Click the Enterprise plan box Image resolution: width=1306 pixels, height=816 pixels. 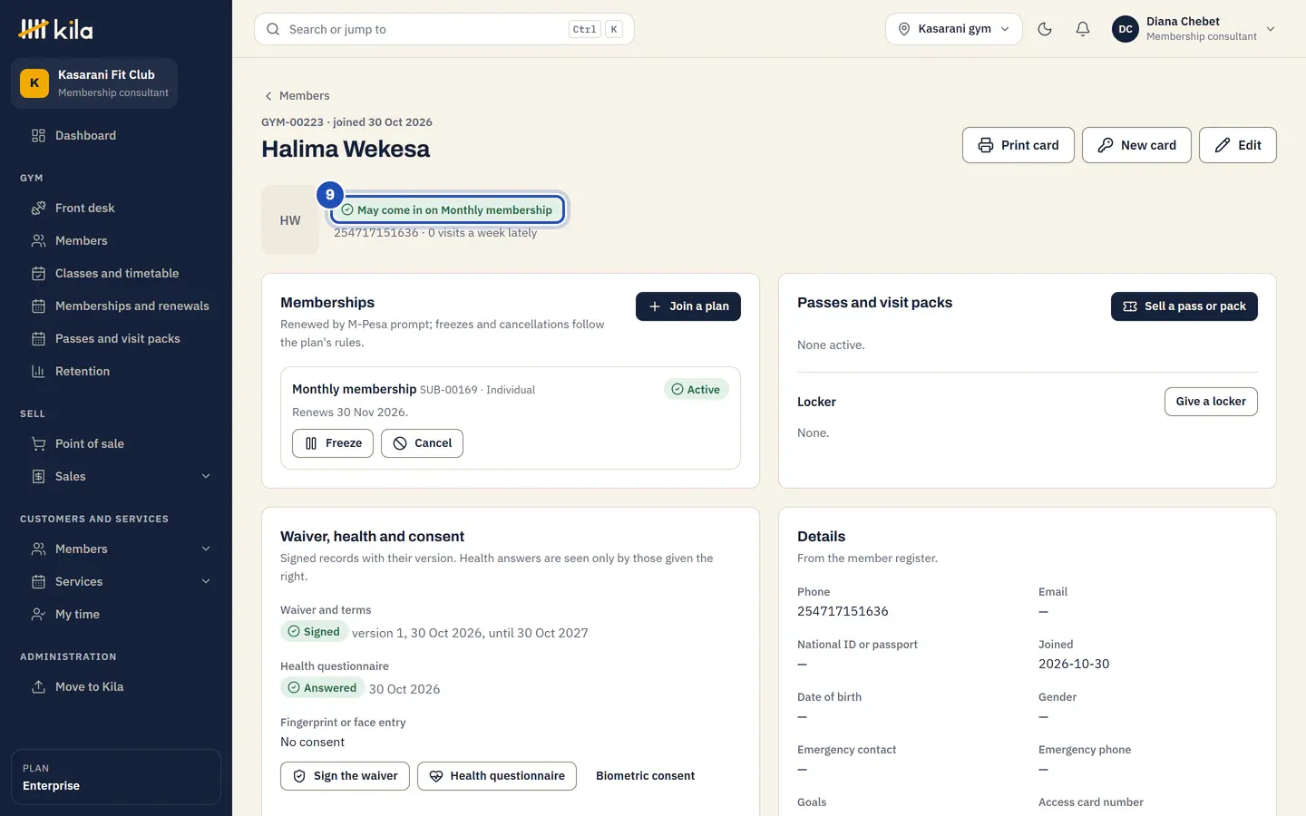click(116, 777)
